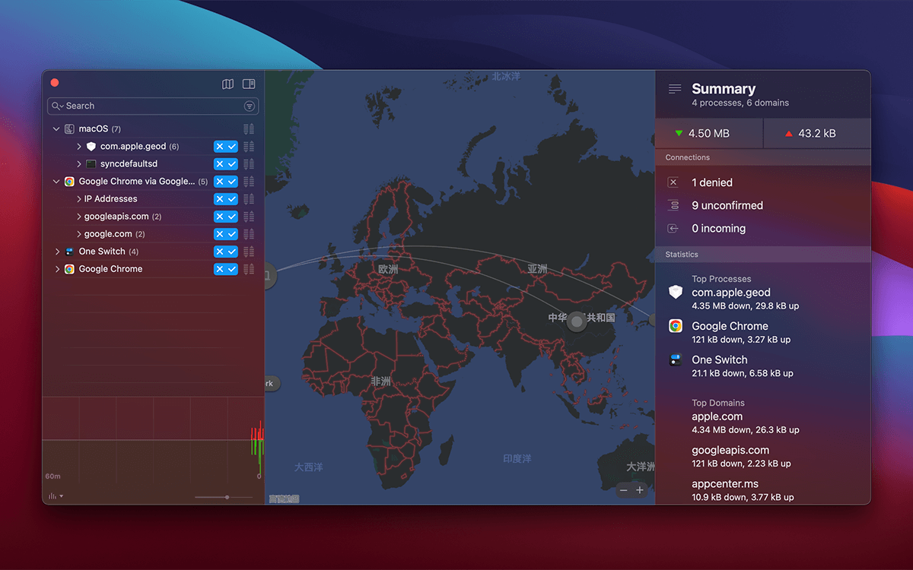Click the traffic meter icon on the One Switch row

click(x=249, y=252)
